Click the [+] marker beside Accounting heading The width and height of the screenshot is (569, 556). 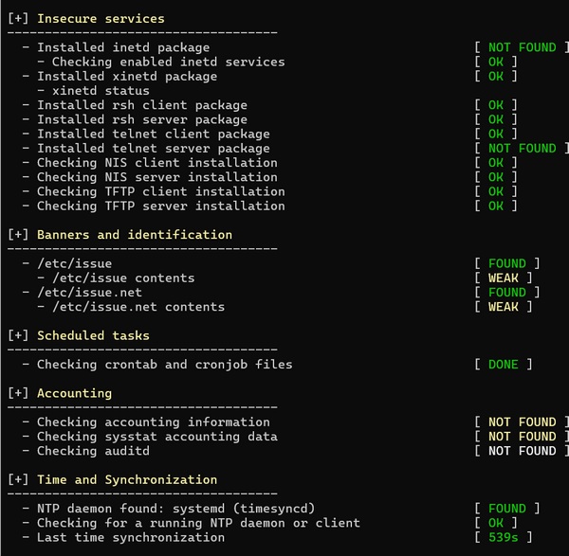[18, 393]
